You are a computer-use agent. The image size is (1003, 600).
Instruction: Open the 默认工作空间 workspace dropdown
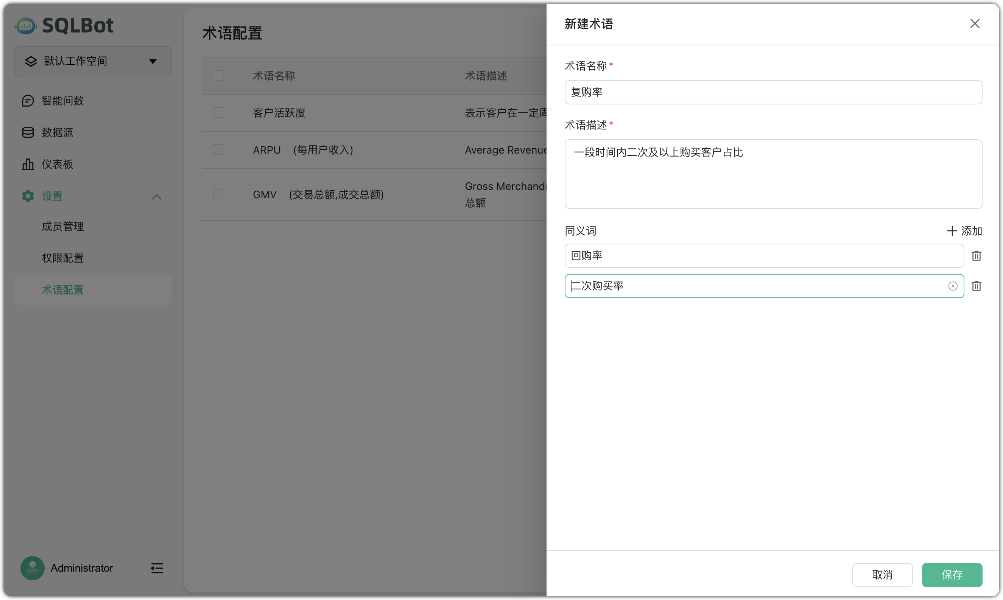coord(93,61)
